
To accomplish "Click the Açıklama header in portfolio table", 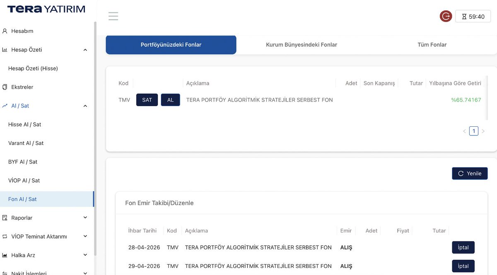I will point(198,83).
